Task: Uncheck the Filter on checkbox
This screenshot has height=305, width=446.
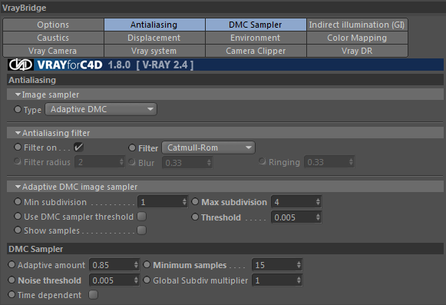Action: pyautogui.click(x=78, y=148)
